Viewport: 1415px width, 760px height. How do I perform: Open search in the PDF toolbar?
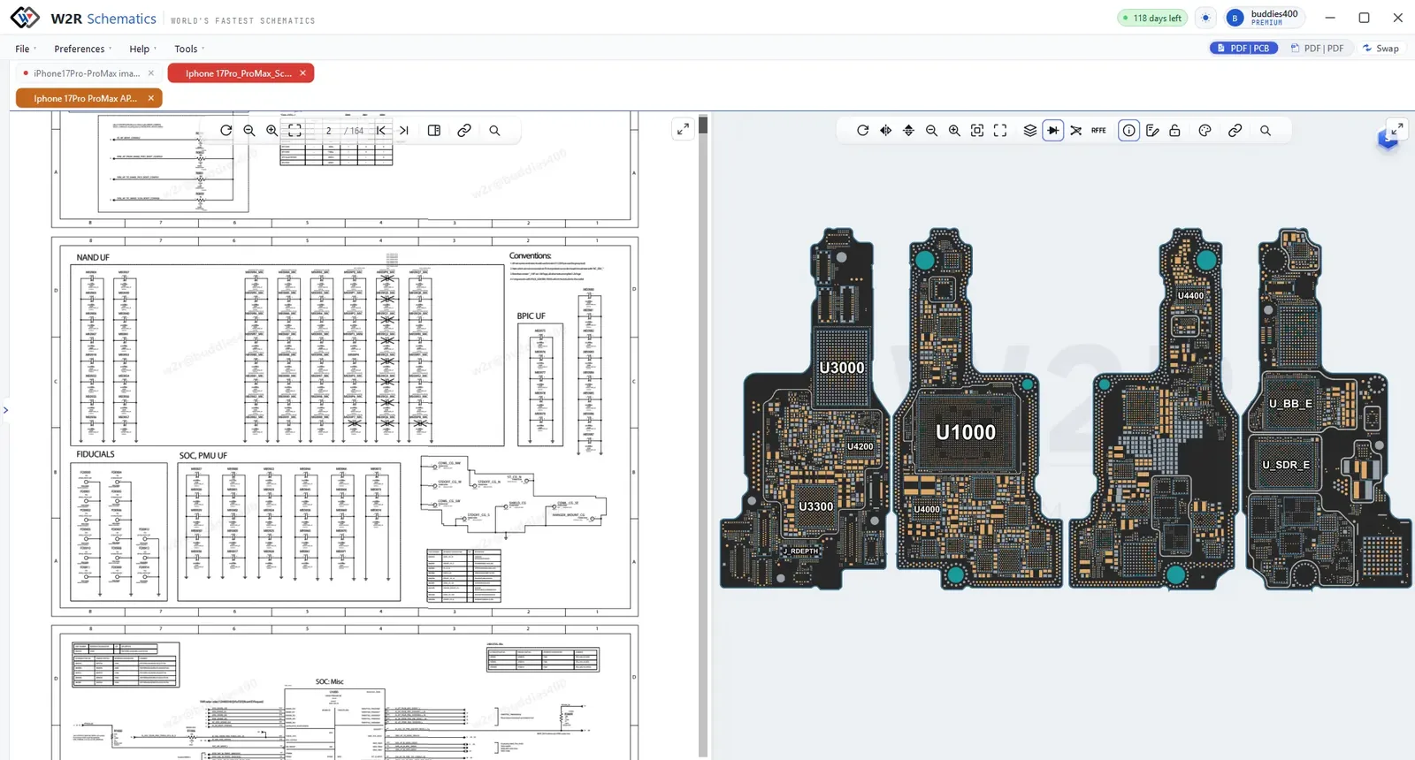point(494,130)
